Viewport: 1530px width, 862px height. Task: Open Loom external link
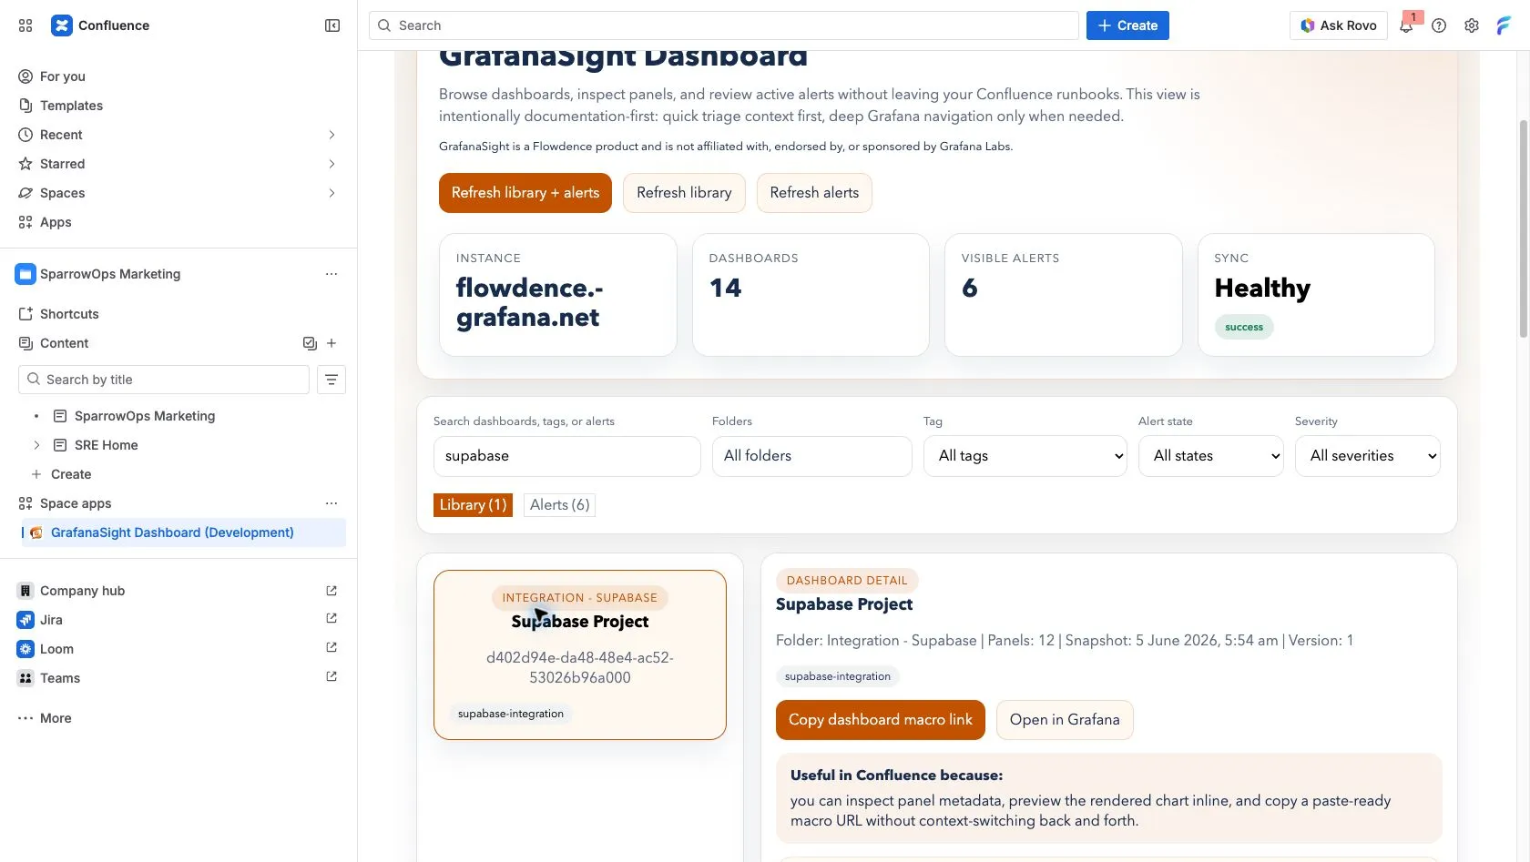coord(56,649)
